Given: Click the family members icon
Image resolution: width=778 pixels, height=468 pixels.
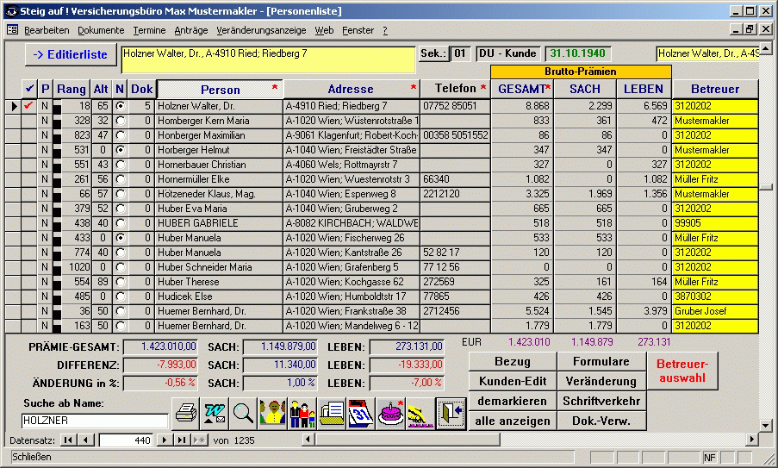Looking at the screenshot, I should (x=302, y=414).
